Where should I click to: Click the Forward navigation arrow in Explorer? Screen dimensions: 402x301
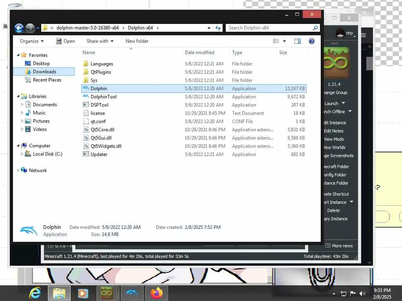click(x=30, y=28)
